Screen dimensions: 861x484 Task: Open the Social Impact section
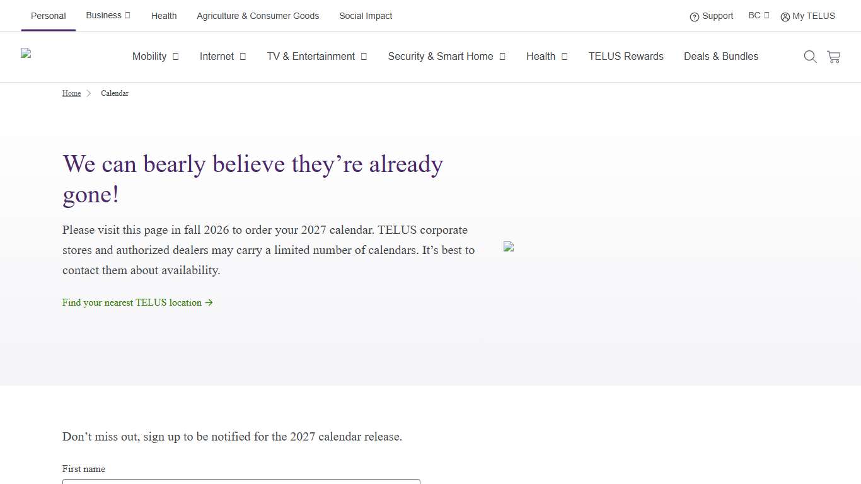[366, 16]
